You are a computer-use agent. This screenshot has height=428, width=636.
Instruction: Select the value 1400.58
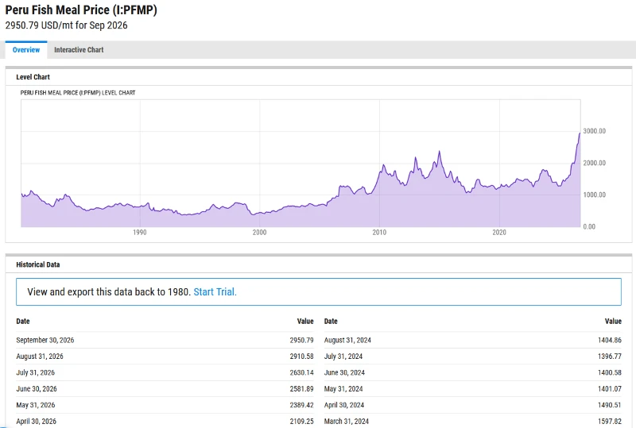(610, 372)
